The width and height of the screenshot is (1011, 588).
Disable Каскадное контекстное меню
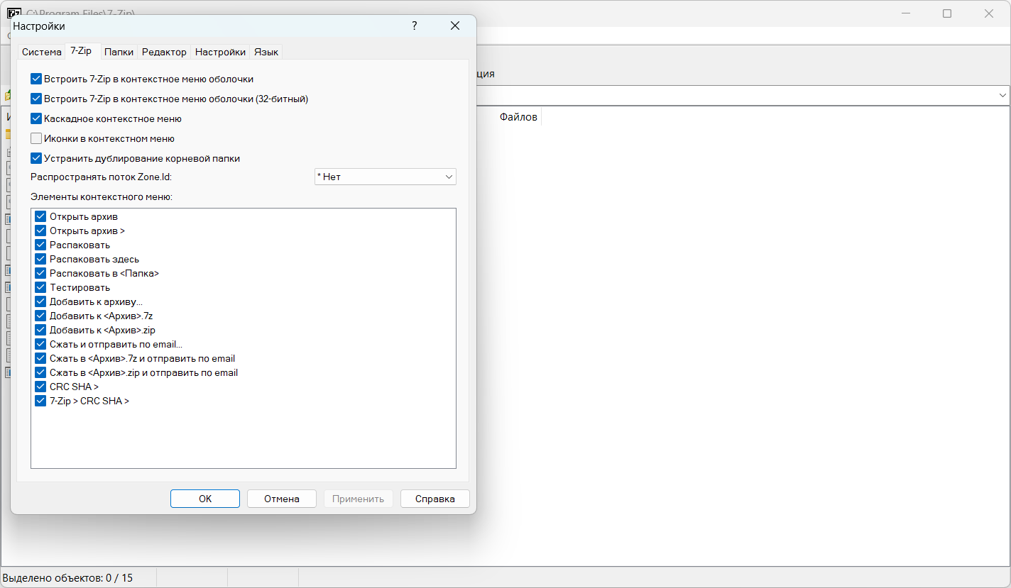(x=36, y=118)
